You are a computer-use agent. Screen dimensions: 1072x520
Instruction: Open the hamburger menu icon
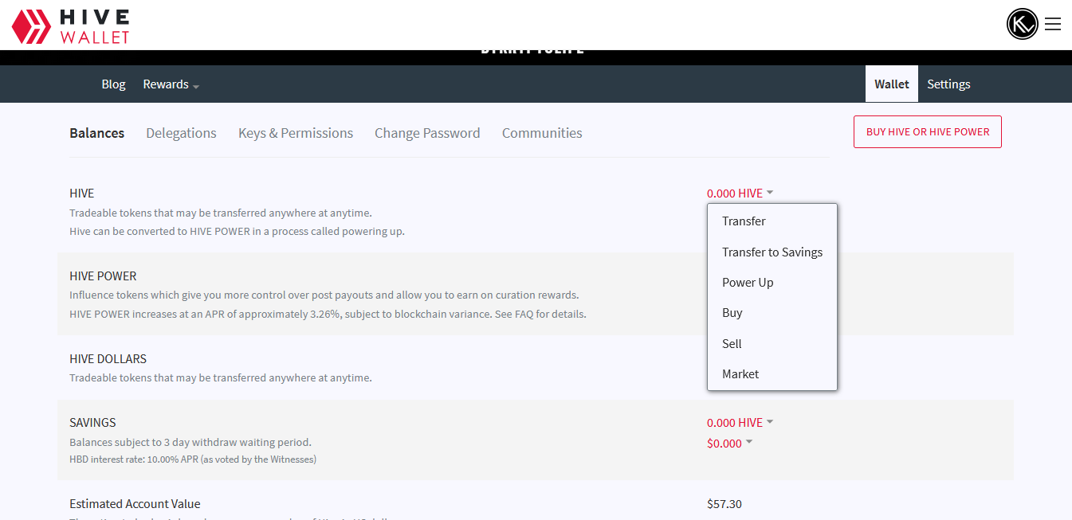tap(1053, 24)
